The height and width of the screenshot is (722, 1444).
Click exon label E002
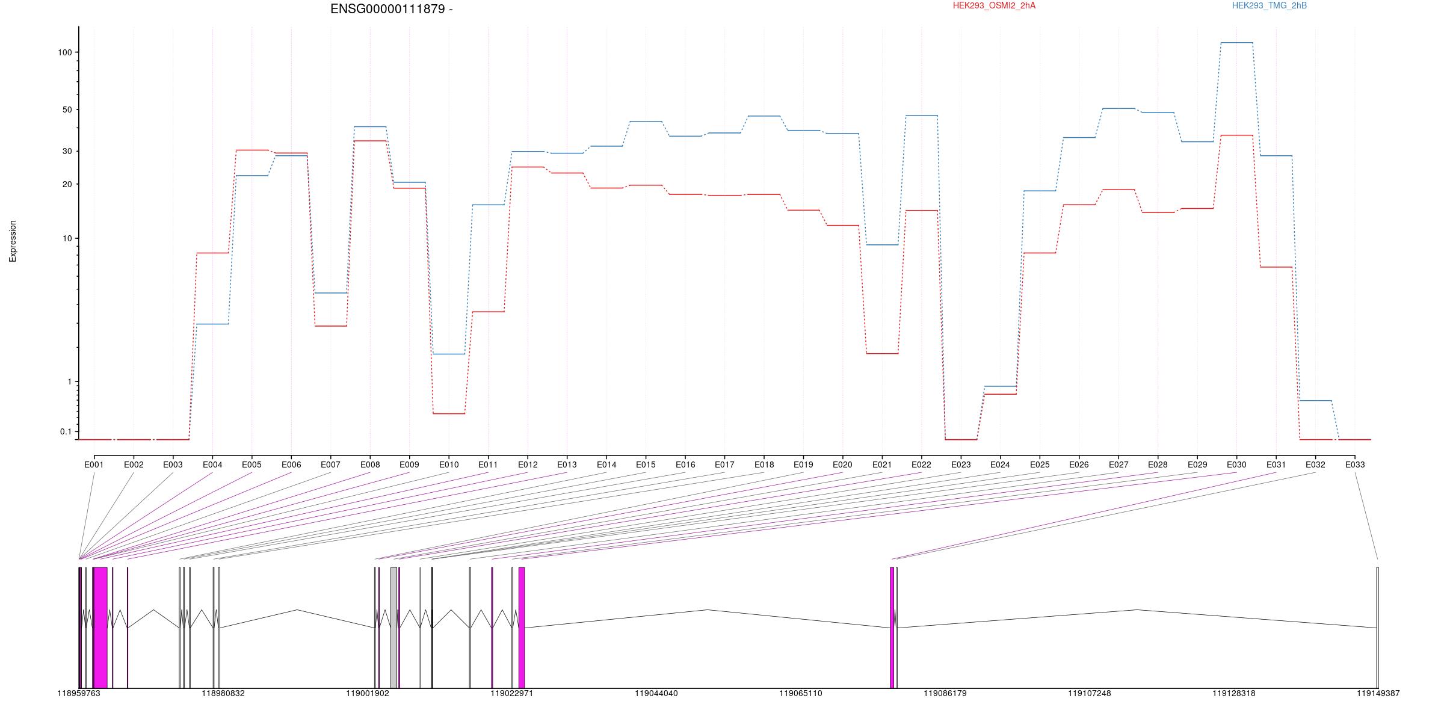[134, 464]
